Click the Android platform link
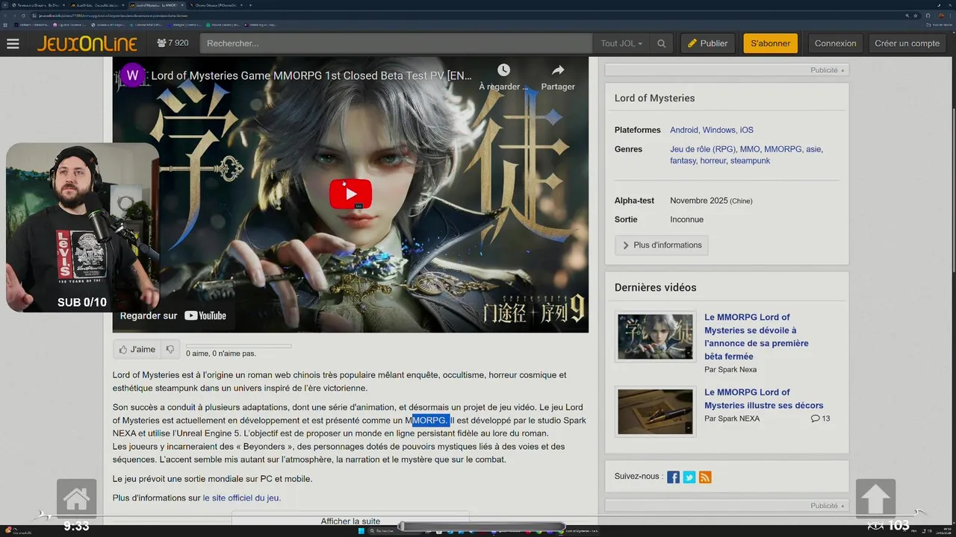This screenshot has width=956, height=537. point(684,130)
